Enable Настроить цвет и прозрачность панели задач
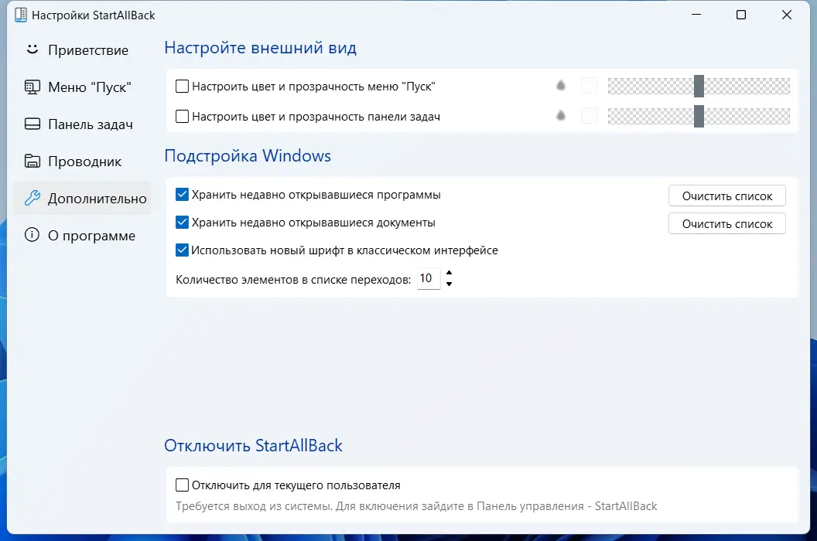Viewport: 817px width, 541px height. click(182, 116)
